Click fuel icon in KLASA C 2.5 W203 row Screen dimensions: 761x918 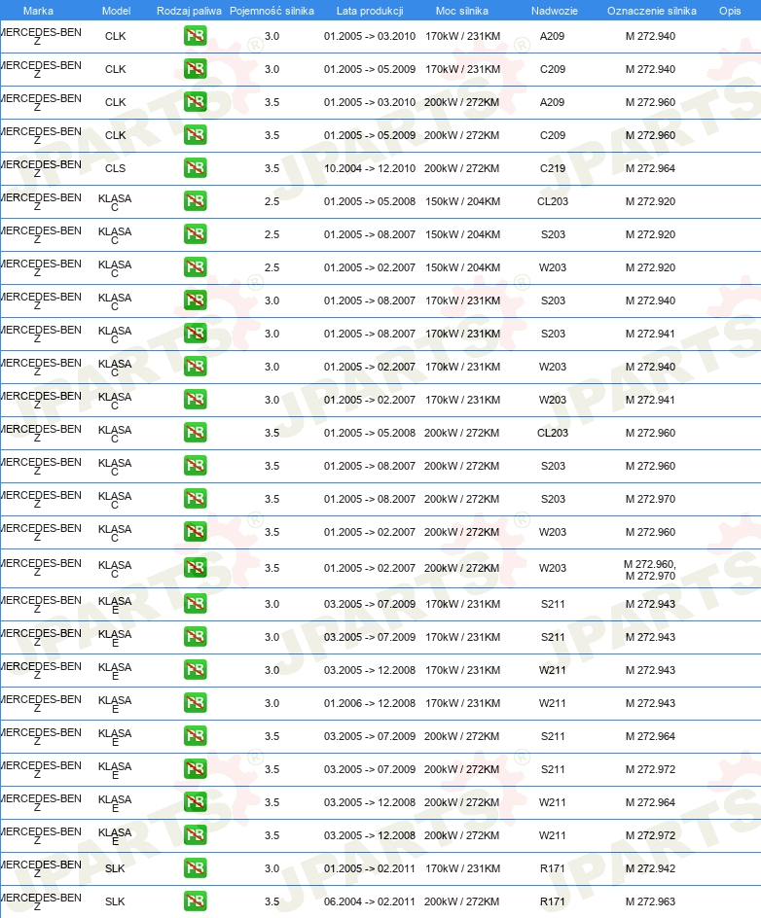point(195,267)
